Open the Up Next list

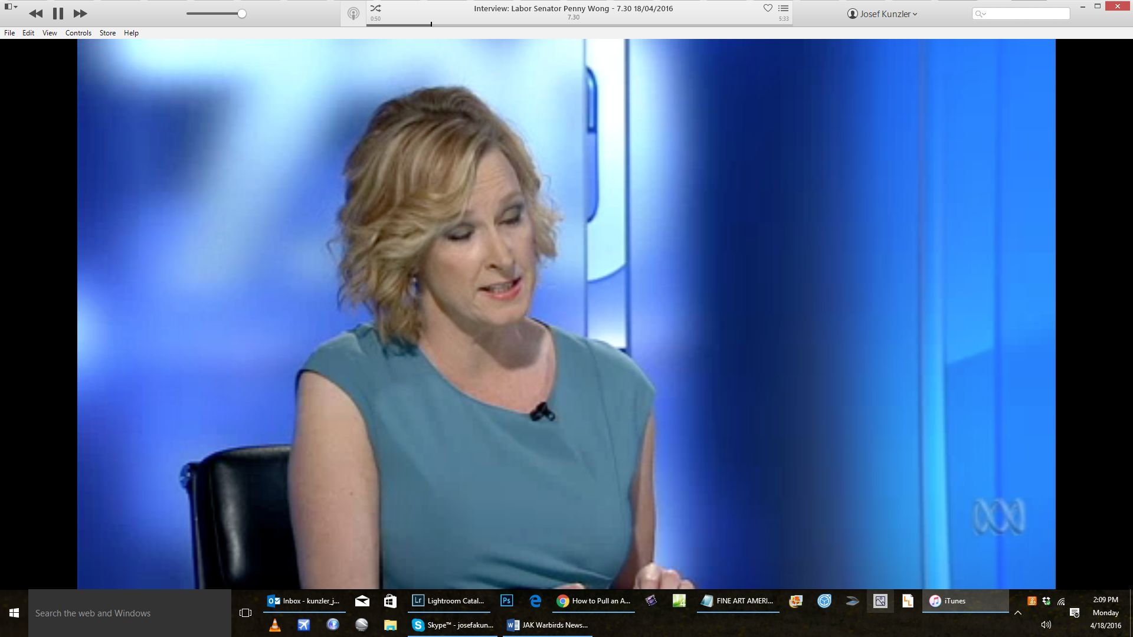(784, 8)
